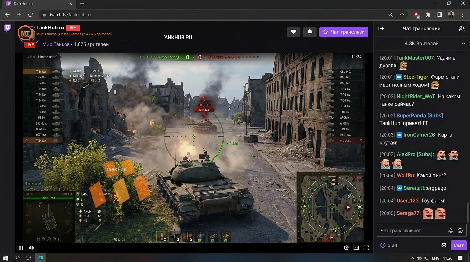Click IronGamer26's crown badge
Image resolution: width=470 pixels, height=262 pixels.
pos(399,135)
